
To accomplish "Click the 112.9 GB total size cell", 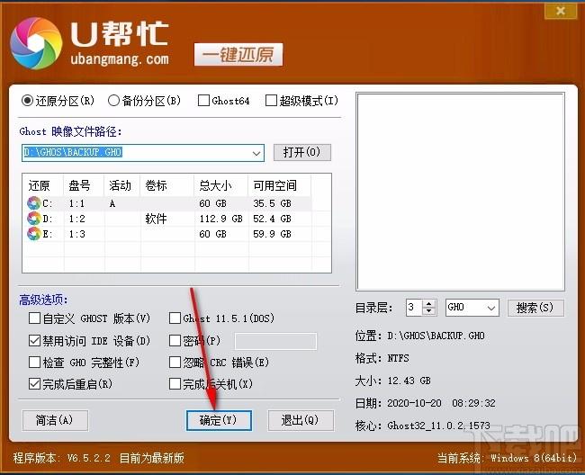I will coord(220,219).
